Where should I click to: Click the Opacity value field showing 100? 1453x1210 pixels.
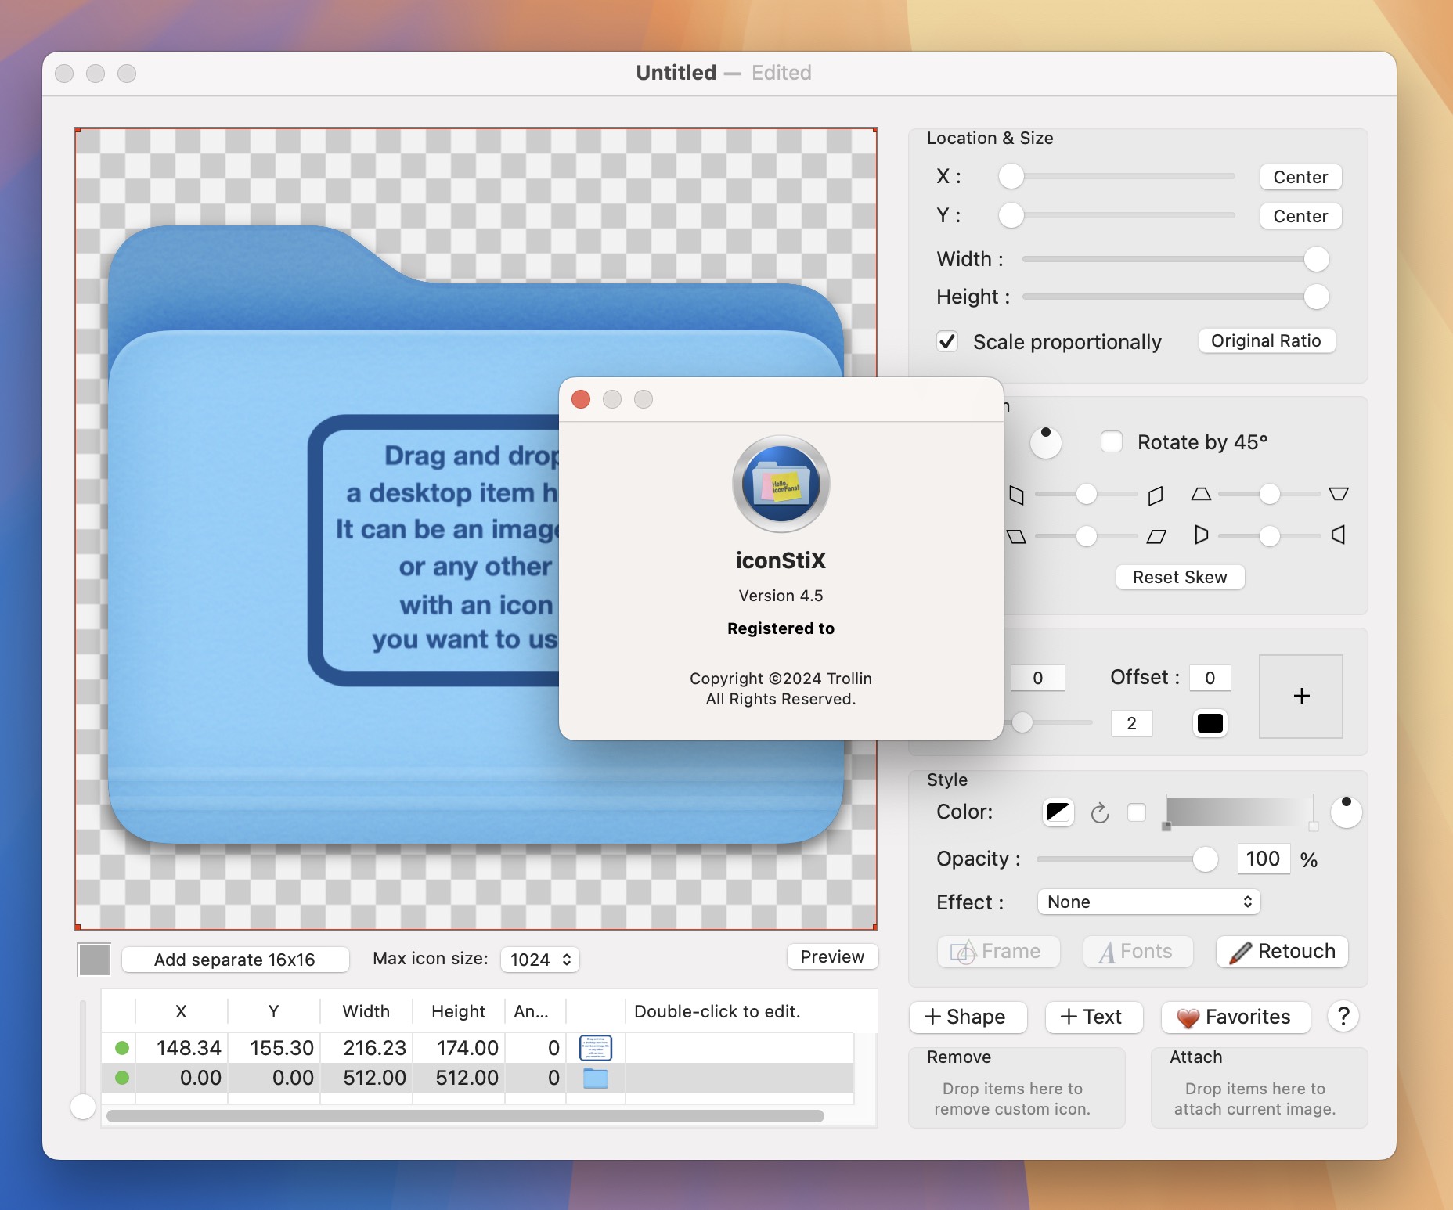point(1264,859)
